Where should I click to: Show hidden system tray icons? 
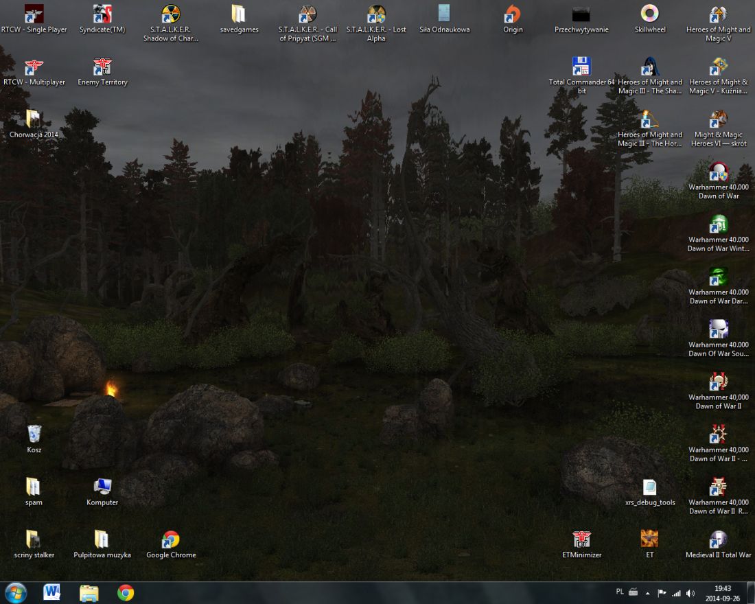pos(647,593)
